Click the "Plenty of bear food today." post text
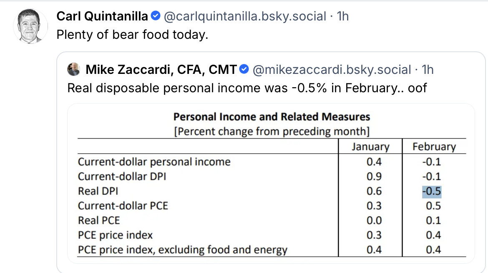 coord(132,35)
